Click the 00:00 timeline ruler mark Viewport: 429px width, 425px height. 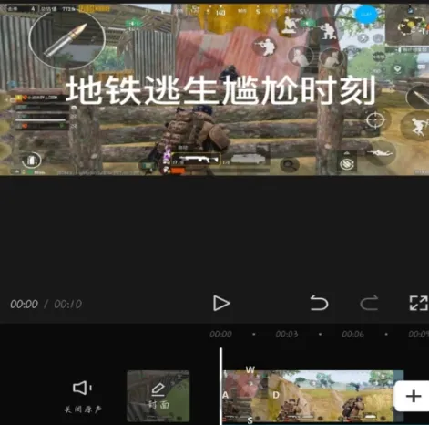[x=220, y=334]
